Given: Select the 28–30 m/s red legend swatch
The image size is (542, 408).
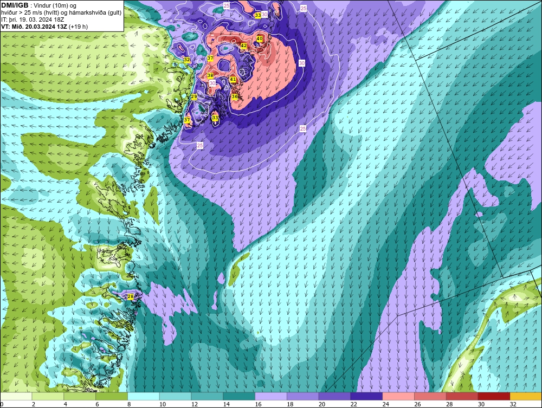Looking at the screenshot, I should point(462,396).
